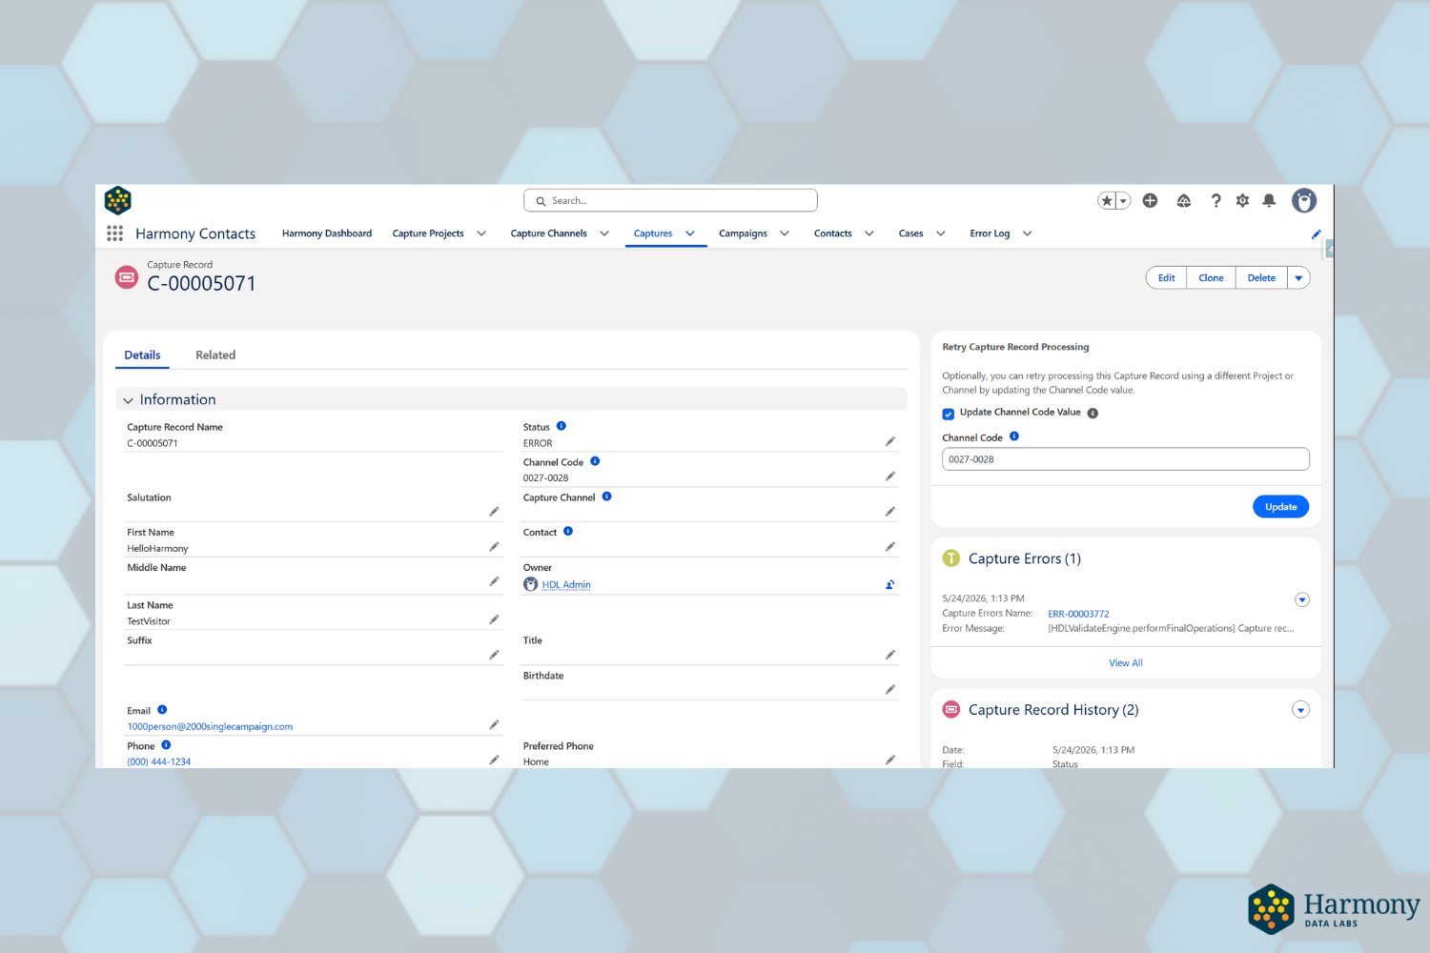Click the Delete button
1430x953 pixels.
tap(1261, 278)
